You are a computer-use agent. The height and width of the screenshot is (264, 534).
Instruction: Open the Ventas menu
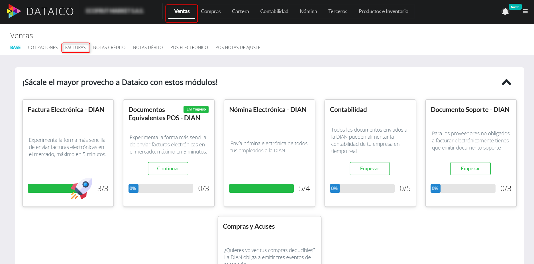pos(182,11)
